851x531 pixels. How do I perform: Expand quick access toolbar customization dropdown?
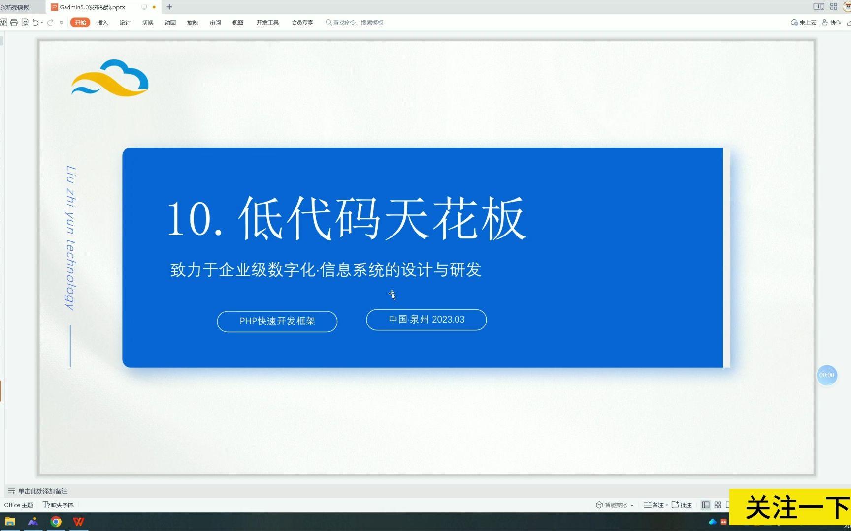coord(61,22)
